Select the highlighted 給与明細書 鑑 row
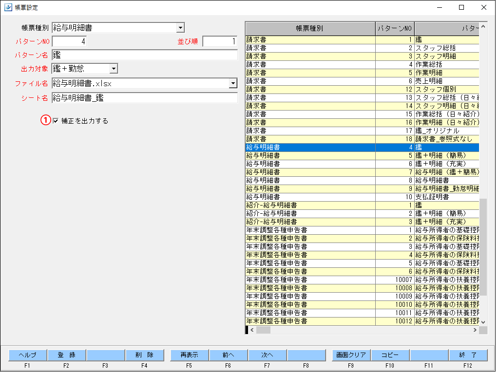This screenshot has width=499, height=374. (341, 147)
